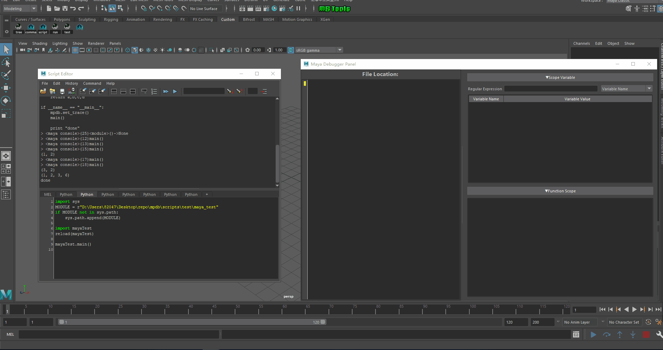The image size is (663, 350).
Task: Open debugger settings wrench icon
Action: pyautogui.click(x=659, y=334)
